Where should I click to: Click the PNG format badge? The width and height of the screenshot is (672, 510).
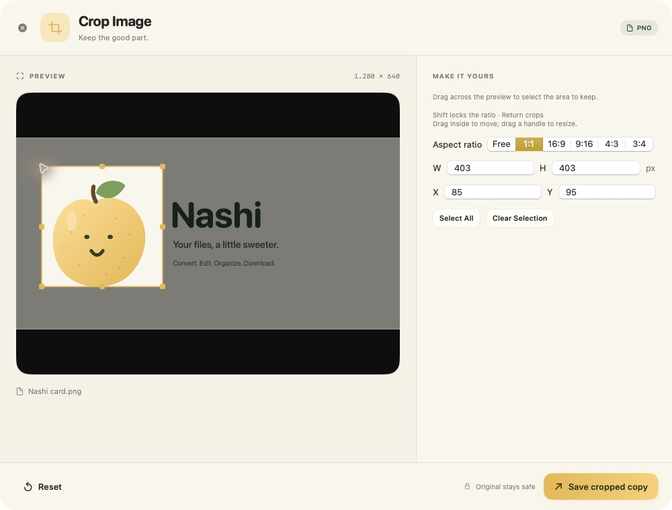pyautogui.click(x=639, y=28)
